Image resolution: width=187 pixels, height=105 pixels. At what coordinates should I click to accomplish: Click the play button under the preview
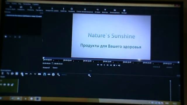pyautogui.click(x=105, y=65)
